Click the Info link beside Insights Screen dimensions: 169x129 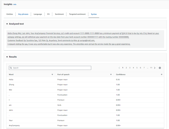click(15, 4)
